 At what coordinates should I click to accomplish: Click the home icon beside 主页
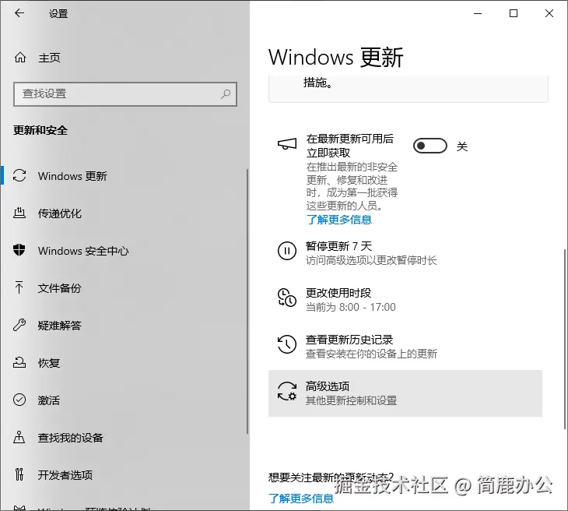(20, 58)
